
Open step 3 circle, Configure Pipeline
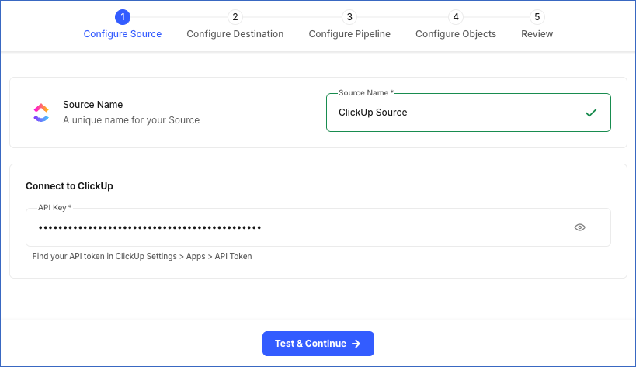[349, 17]
